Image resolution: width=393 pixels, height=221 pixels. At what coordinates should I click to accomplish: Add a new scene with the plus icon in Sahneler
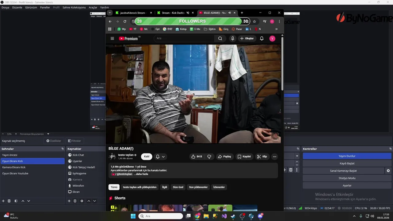(3, 201)
